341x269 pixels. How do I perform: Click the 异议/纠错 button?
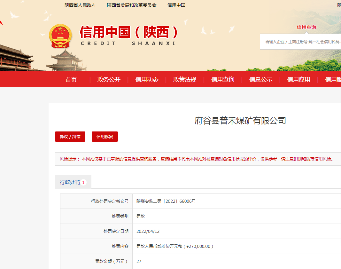(x=70, y=137)
